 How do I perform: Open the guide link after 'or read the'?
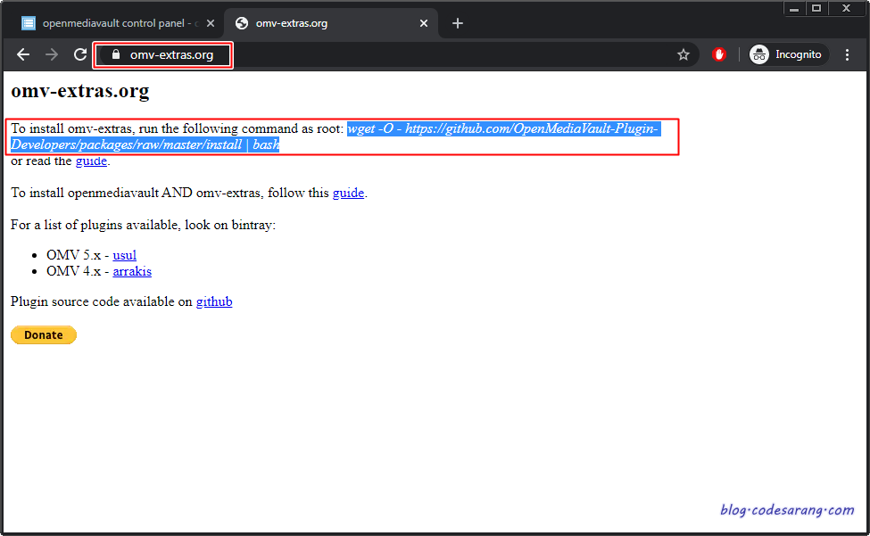(x=91, y=161)
